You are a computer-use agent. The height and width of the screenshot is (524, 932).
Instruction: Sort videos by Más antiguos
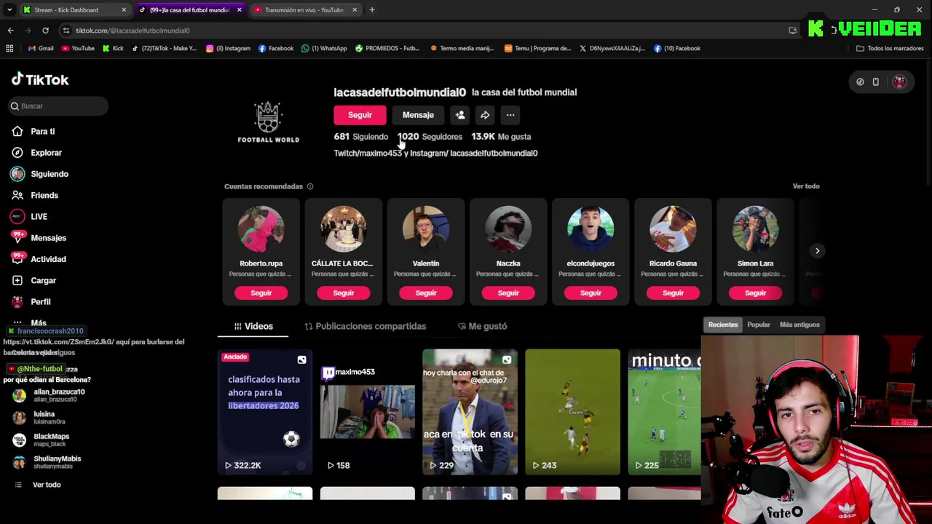tap(799, 325)
